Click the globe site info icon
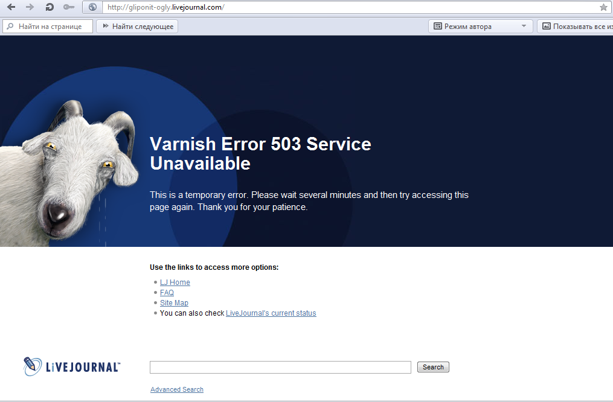This screenshot has height=402, width=613. click(x=92, y=7)
